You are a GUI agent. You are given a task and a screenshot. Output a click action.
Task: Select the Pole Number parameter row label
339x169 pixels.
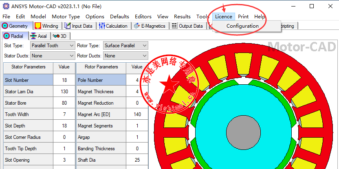tap(101, 80)
